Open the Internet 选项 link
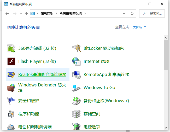Screen dimensions: 170x132 [x=96, y=62]
